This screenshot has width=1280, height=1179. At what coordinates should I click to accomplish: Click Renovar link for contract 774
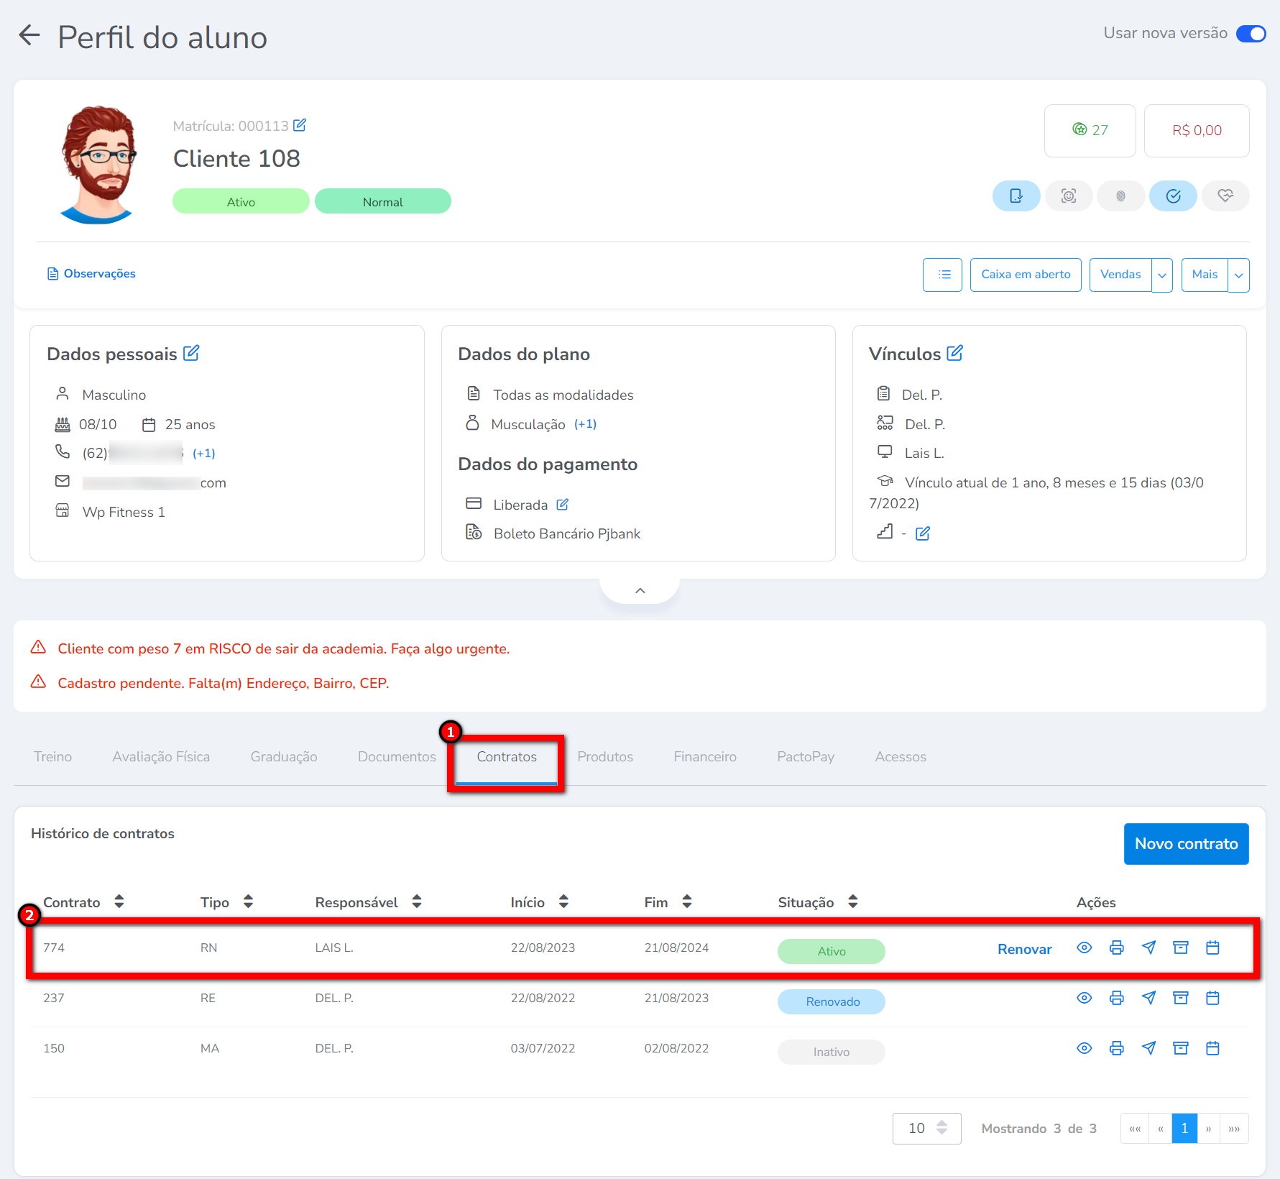pyautogui.click(x=1024, y=949)
